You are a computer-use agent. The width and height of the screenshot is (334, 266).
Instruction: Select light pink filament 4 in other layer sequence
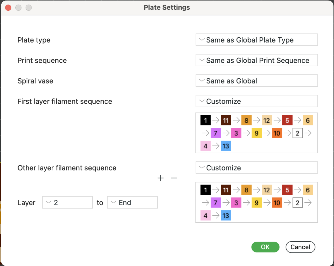[205, 215]
